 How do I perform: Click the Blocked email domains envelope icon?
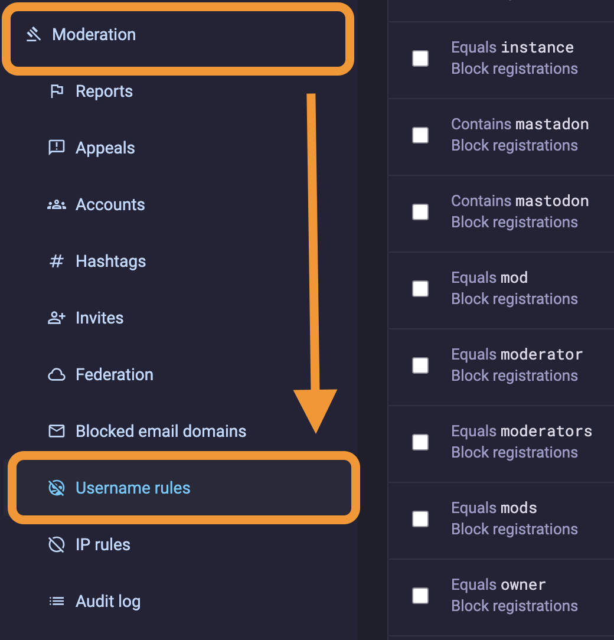coord(57,432)
